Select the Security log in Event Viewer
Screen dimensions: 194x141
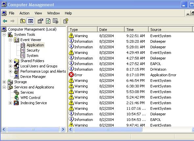click(33, 50)
